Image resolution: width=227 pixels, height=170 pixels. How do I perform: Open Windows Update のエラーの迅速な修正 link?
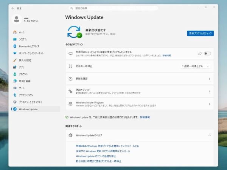96,156
